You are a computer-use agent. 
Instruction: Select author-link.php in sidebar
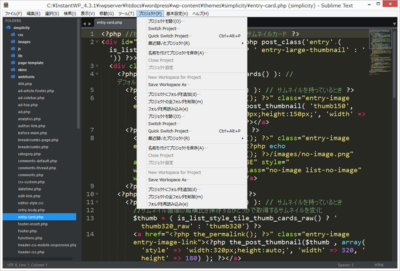click(x=32, y=126)
